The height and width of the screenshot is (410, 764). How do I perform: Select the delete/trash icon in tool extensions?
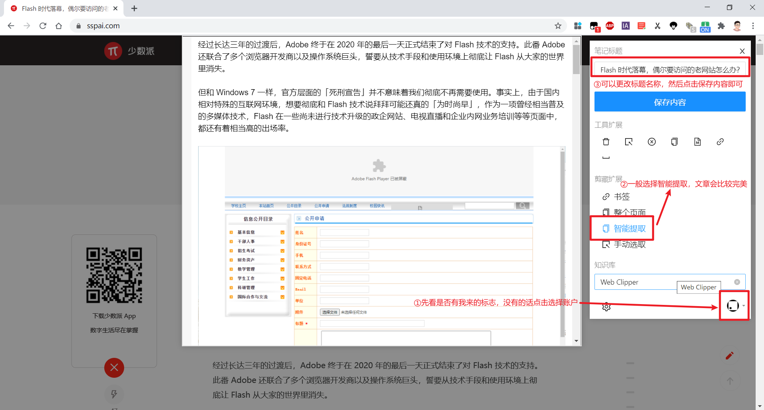point(606,142)
